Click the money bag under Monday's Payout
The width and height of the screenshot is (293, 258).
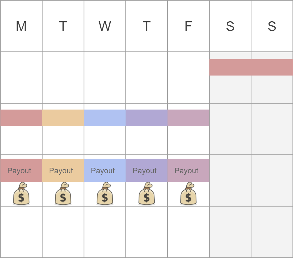[x=21, y=193]
